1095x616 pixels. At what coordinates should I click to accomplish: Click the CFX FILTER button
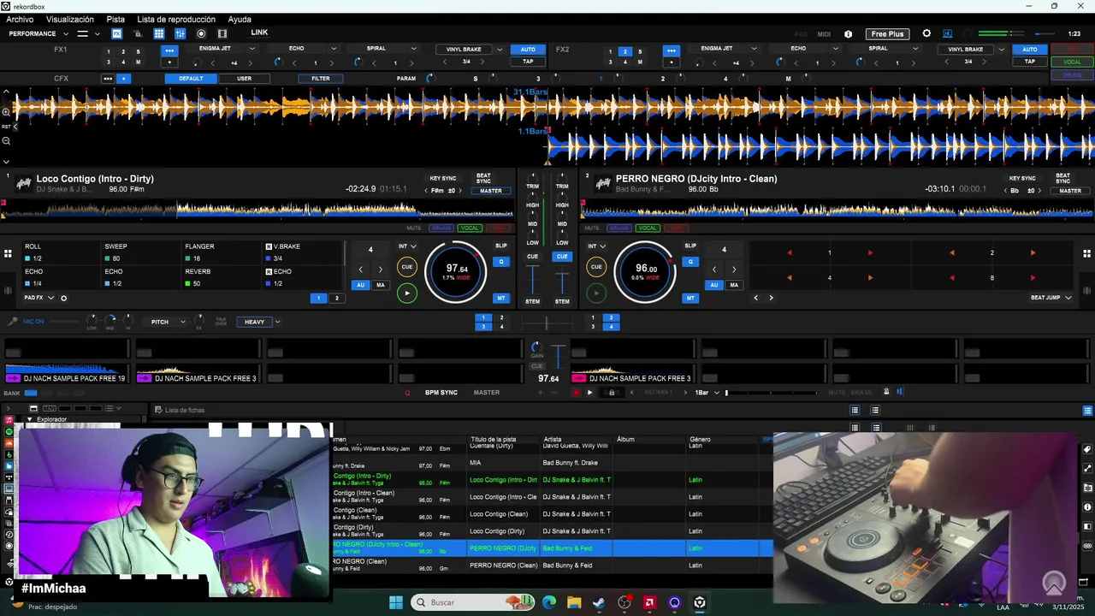tap(321, 79)
